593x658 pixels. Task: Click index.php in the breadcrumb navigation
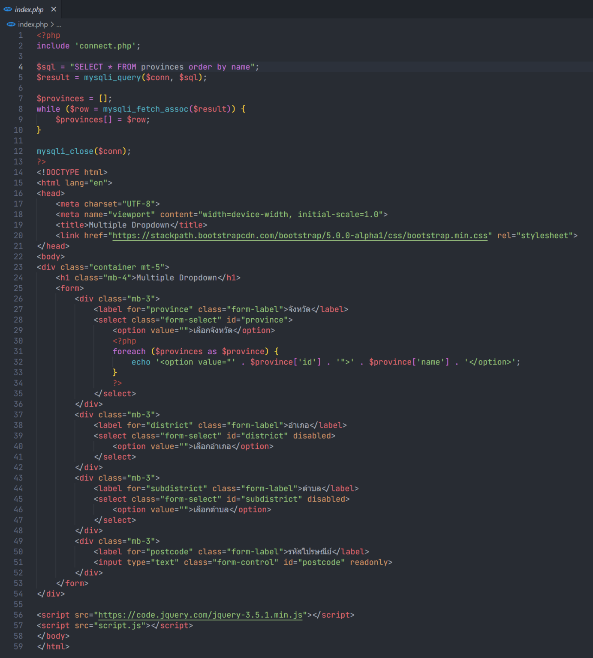pos(32,24)
